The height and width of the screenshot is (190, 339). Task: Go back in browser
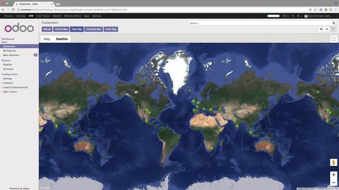(x=3, y=9)
